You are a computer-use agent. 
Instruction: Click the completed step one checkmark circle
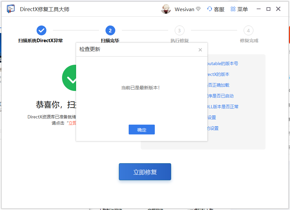[x=41, y=30]
